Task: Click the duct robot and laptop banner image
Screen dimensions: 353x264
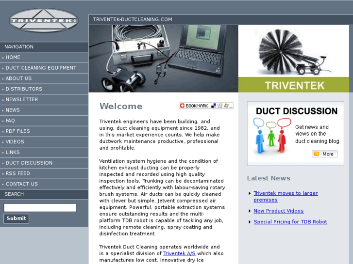Action: tap(164, 59)
